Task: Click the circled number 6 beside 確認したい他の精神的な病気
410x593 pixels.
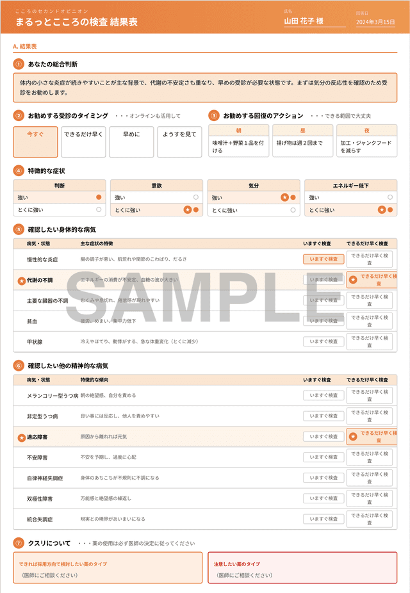Action: coord(19,365)
